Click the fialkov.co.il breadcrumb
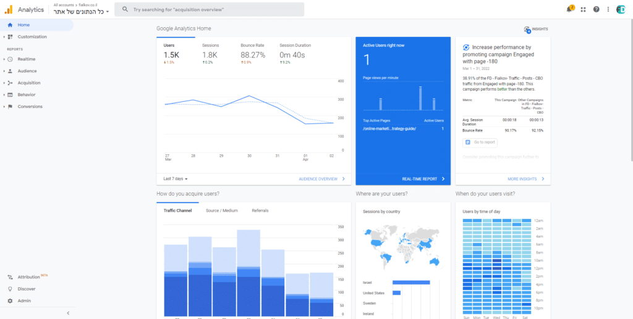 [88, 4]
